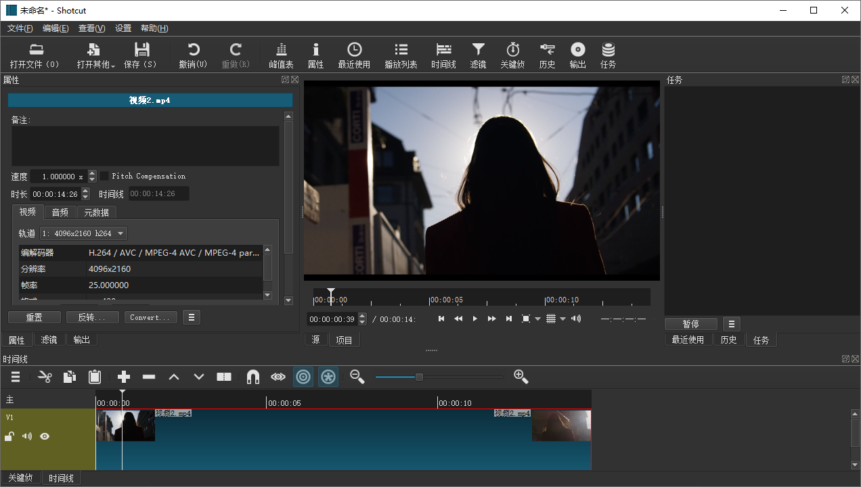The image size is (861, 487).
Task: Open the 编辑(E) menu
Action: click(x=56, y=28)
